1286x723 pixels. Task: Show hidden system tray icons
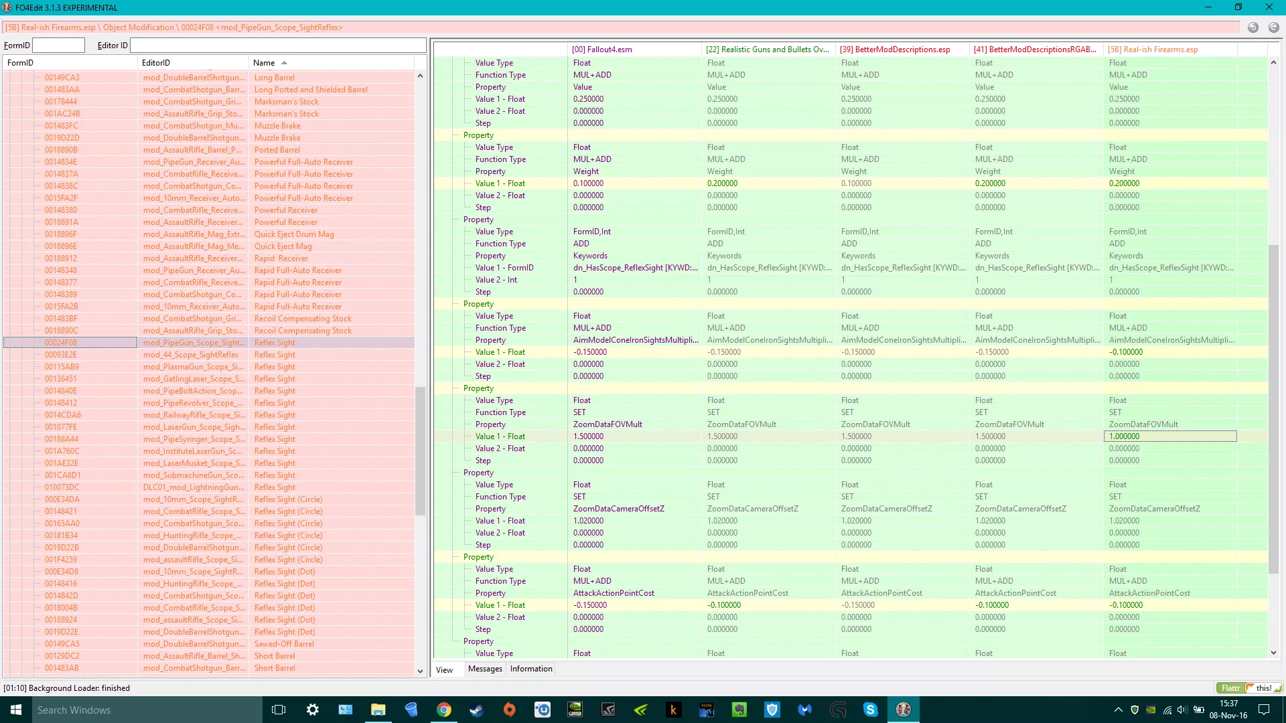[x=1118, y=710]
